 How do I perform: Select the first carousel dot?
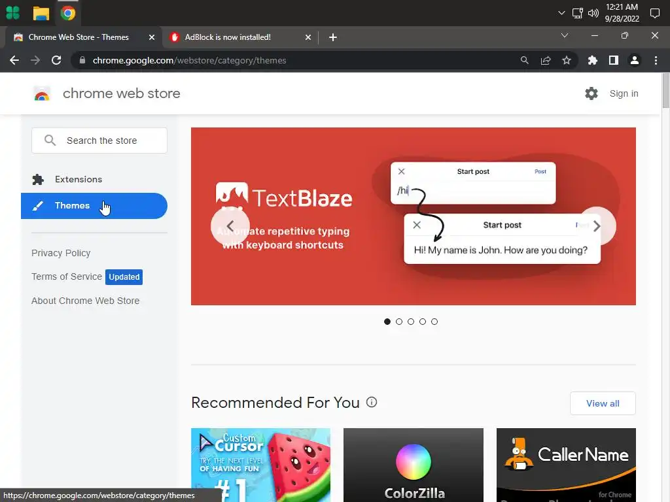tap(387, 322)
